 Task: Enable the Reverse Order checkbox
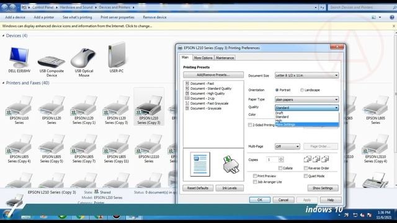[x=306, y=168]
